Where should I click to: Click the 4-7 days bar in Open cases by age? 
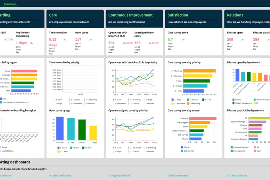(x=60, y=129)
